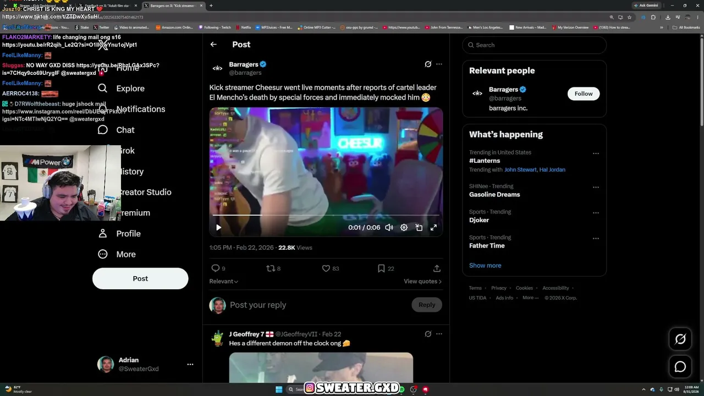Click Show more under What's happening
Viewport: 704px width, 396px height.
485,266
